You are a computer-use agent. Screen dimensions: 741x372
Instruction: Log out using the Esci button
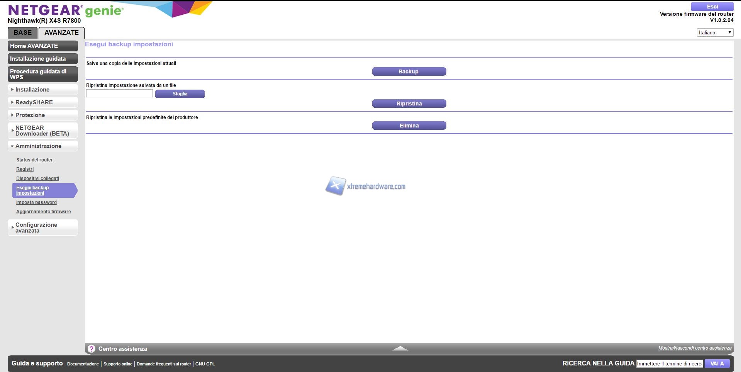712,7
